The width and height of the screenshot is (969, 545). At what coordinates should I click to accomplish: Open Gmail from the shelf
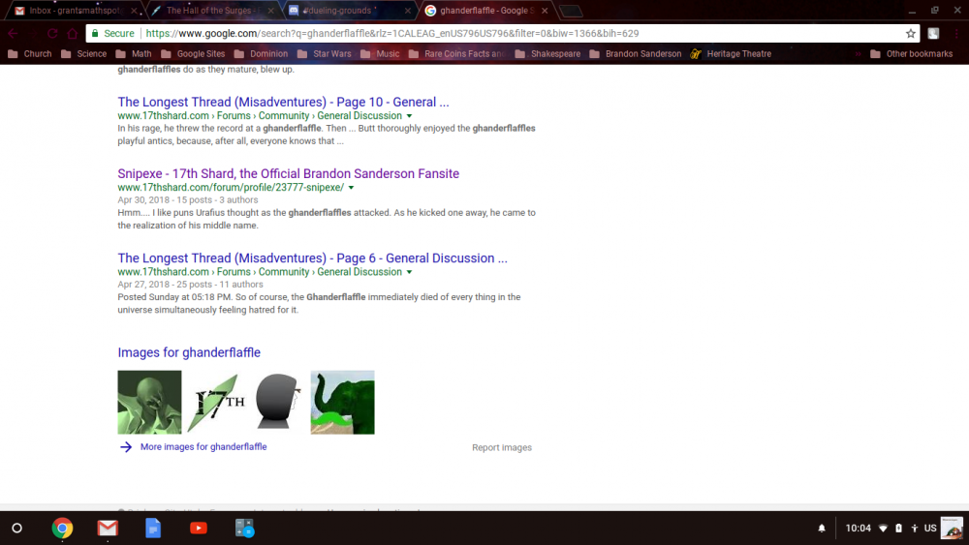click(x=108, y=529)
